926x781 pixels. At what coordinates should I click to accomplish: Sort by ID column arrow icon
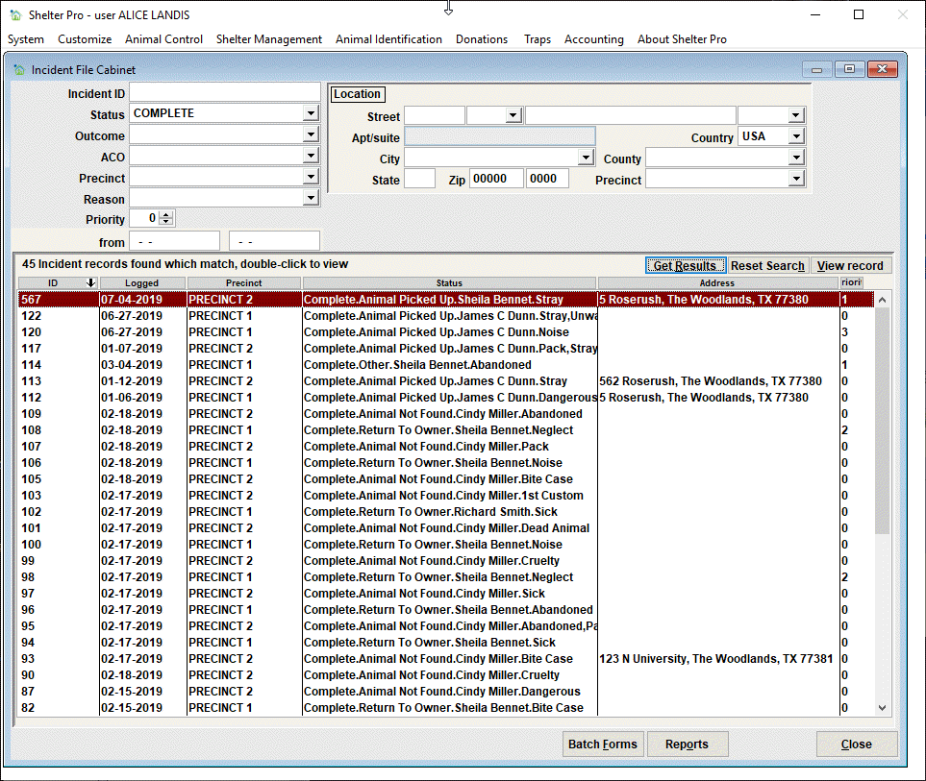click(90, 283)
